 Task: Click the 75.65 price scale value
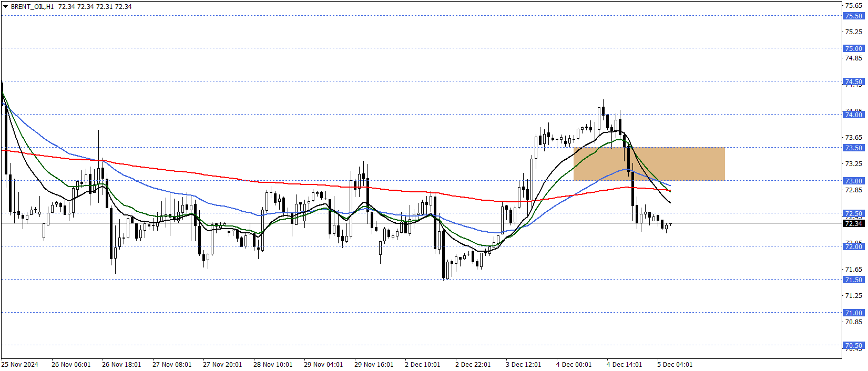853,6
